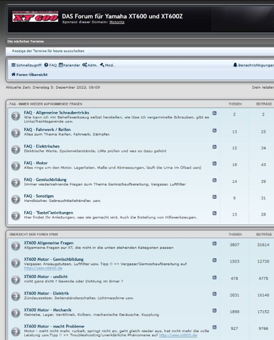
Task: Open the FAQ menu item
Action: tap(50, 65)
